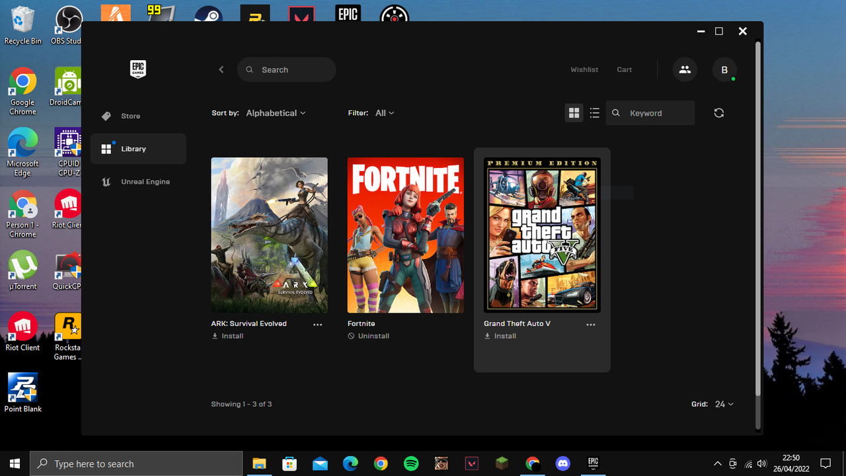Screen dimensions: 846x476
Task: Select the Person 1 - Chrome shortcut
Action: (x=23, y=214)
